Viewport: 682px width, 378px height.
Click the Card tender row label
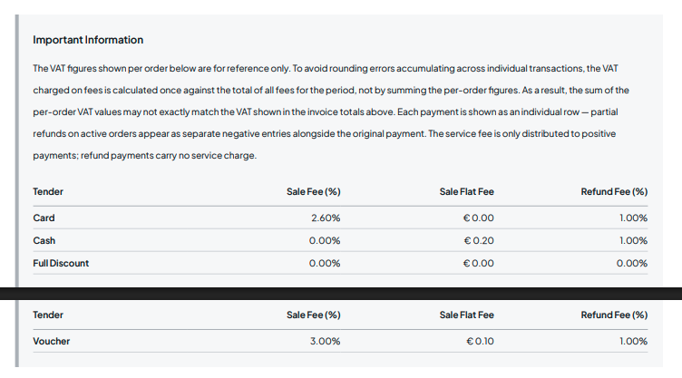point(44,218)
